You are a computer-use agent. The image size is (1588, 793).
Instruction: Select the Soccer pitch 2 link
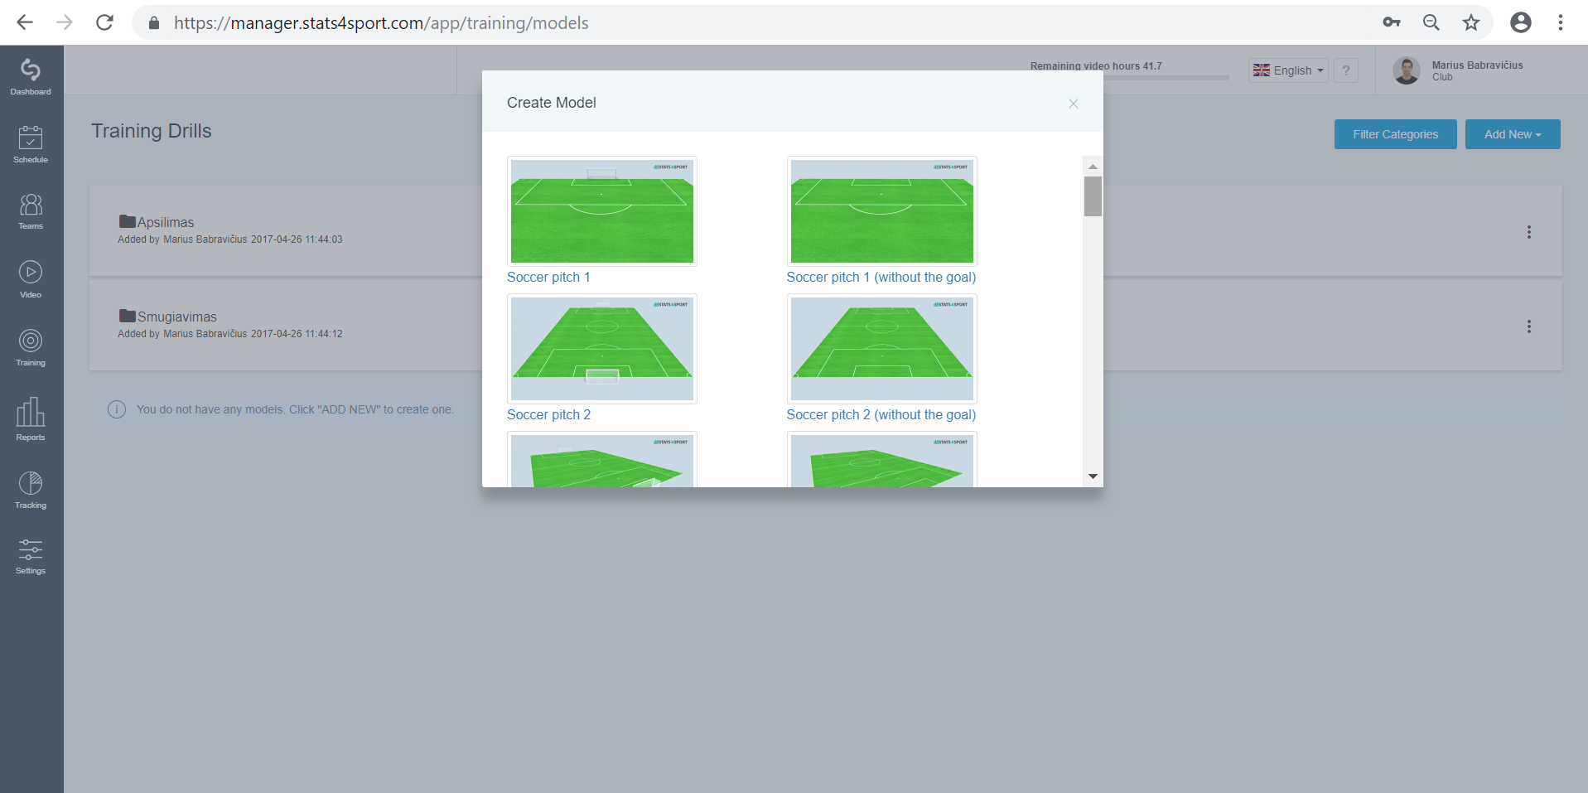[x=548, y=414]
